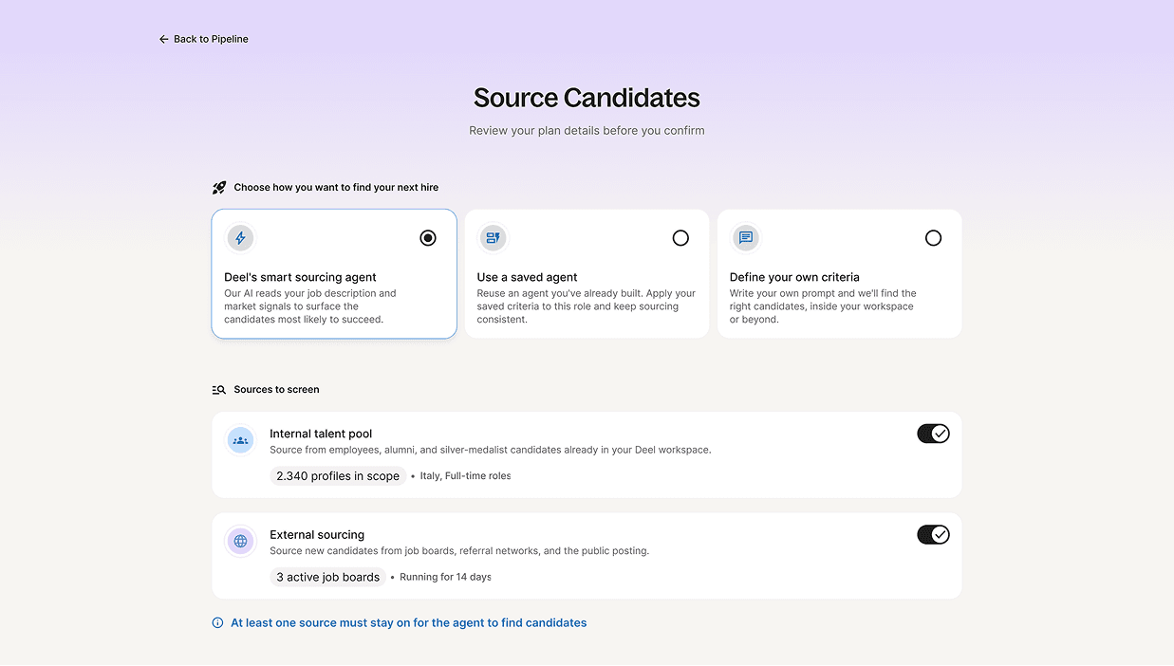Viewport: 1174px width, 666px height.
Task: Click the 2.340 profiles in scope chip
Action: tap(338, 476)
